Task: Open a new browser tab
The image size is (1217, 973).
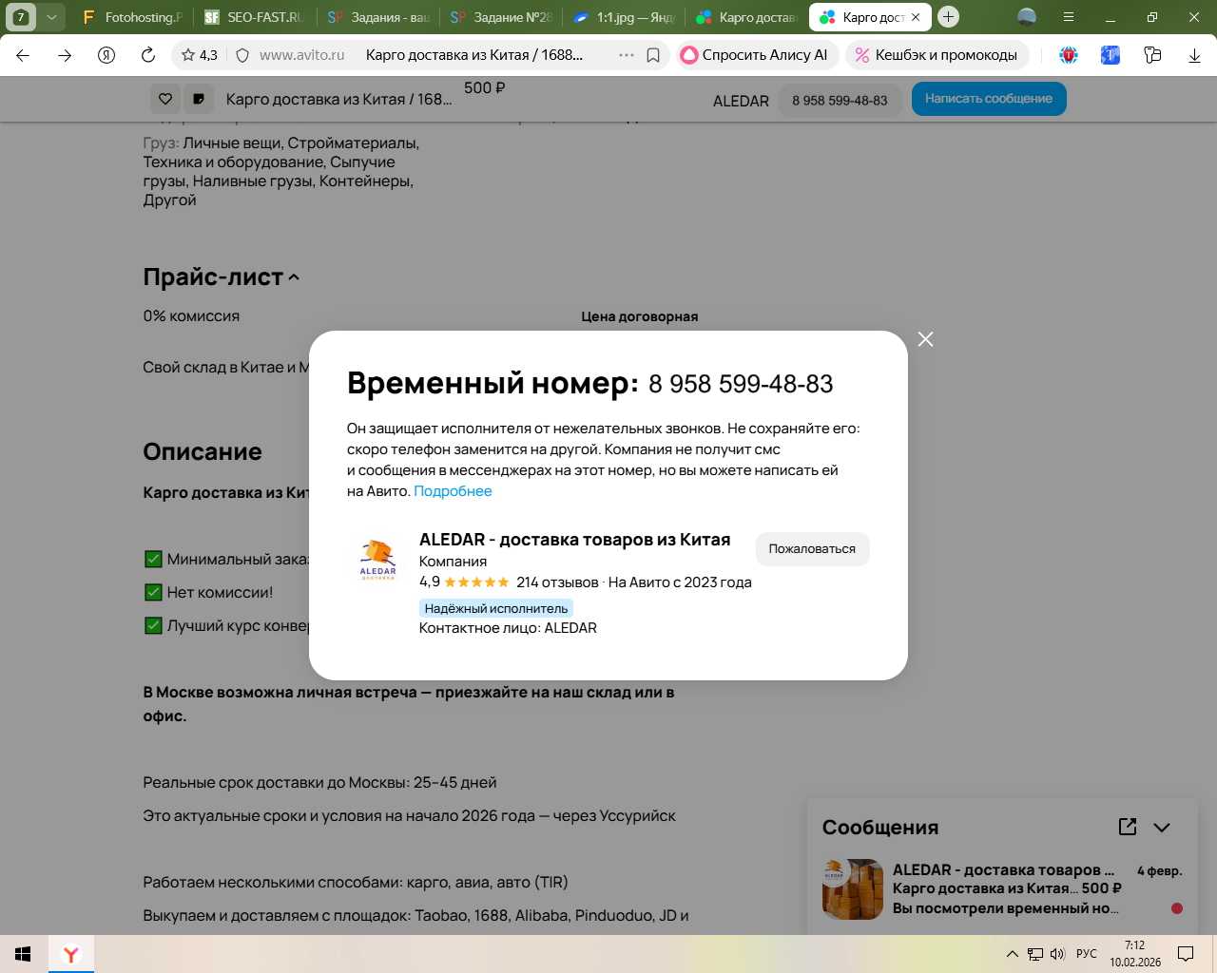Action: 948,17
